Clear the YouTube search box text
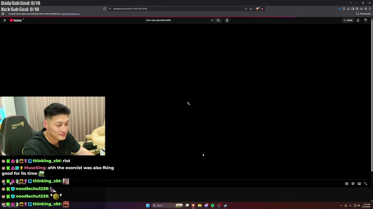373x209 pixels. [212, 20]
